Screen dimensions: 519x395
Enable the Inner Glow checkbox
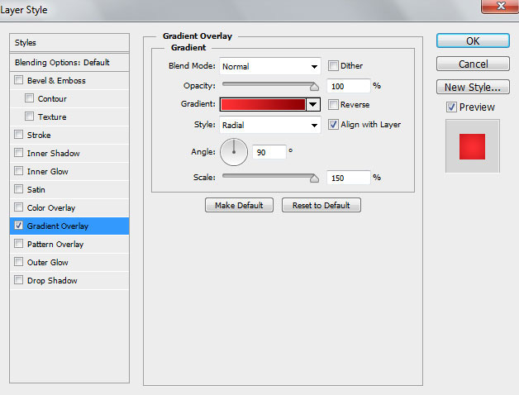(18, 171)
